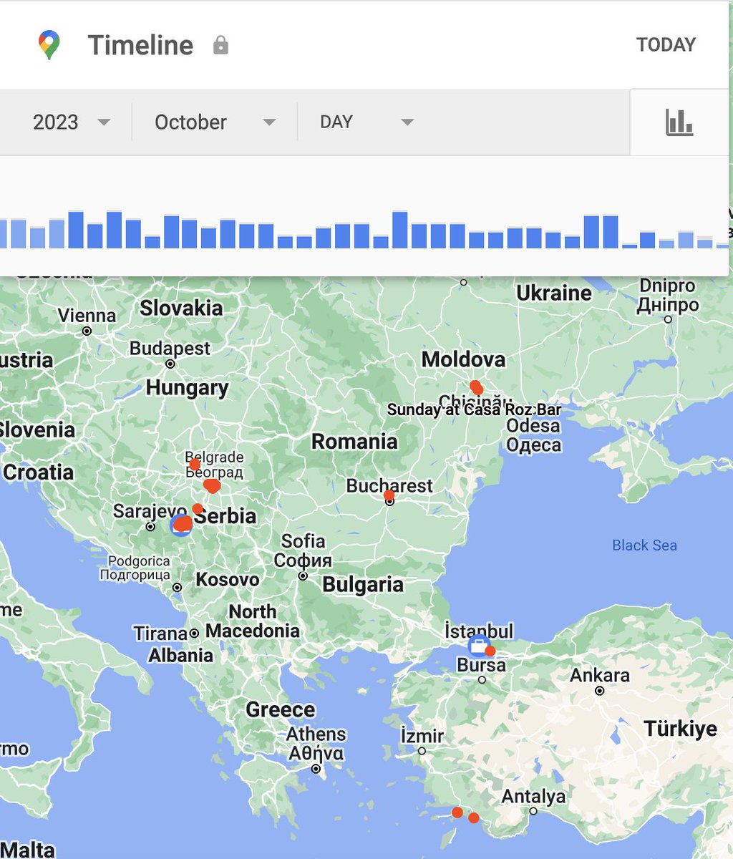Click the Greece country label
The image size is (733, 859).
[281, 710]
